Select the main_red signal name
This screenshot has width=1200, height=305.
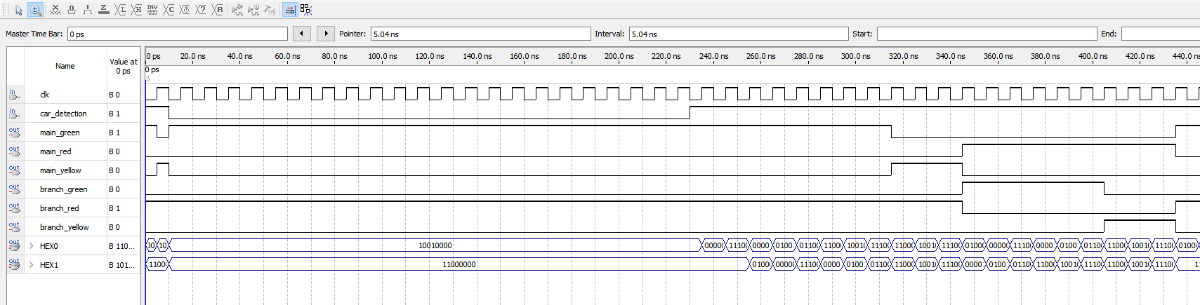[x=55, y=151]
